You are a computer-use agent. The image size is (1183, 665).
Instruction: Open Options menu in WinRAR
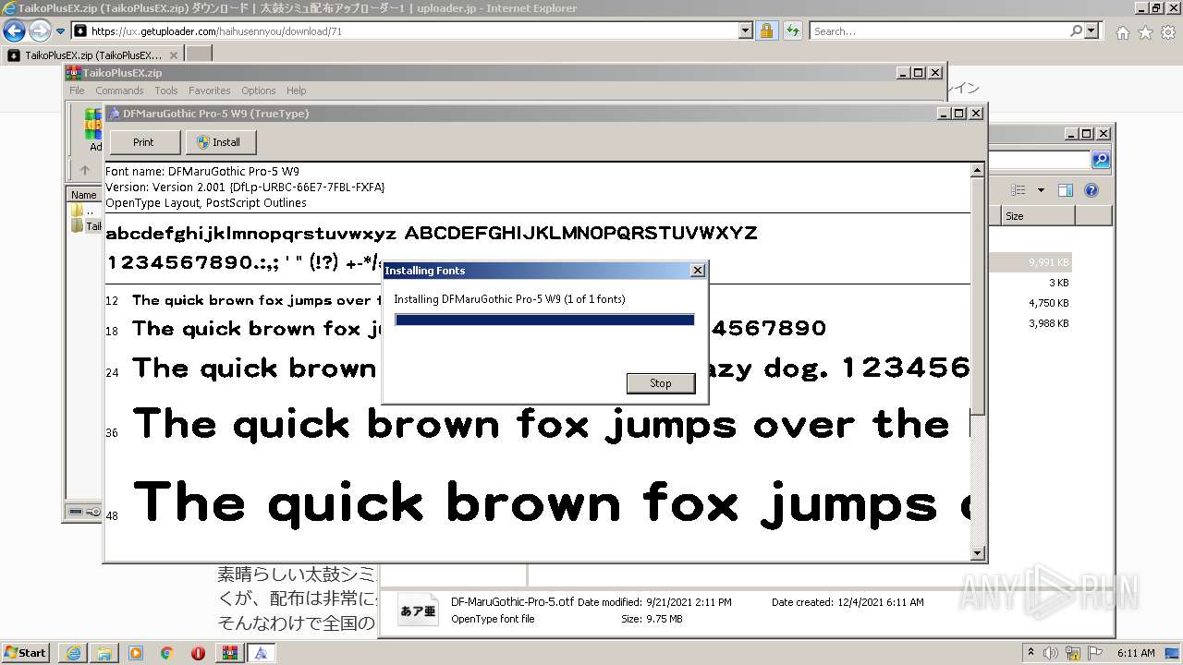(x=259, y=91)
